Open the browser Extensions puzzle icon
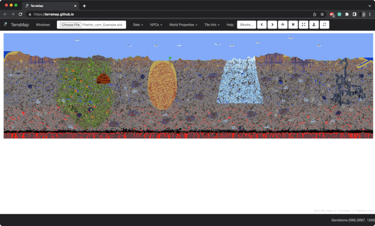 347,14
